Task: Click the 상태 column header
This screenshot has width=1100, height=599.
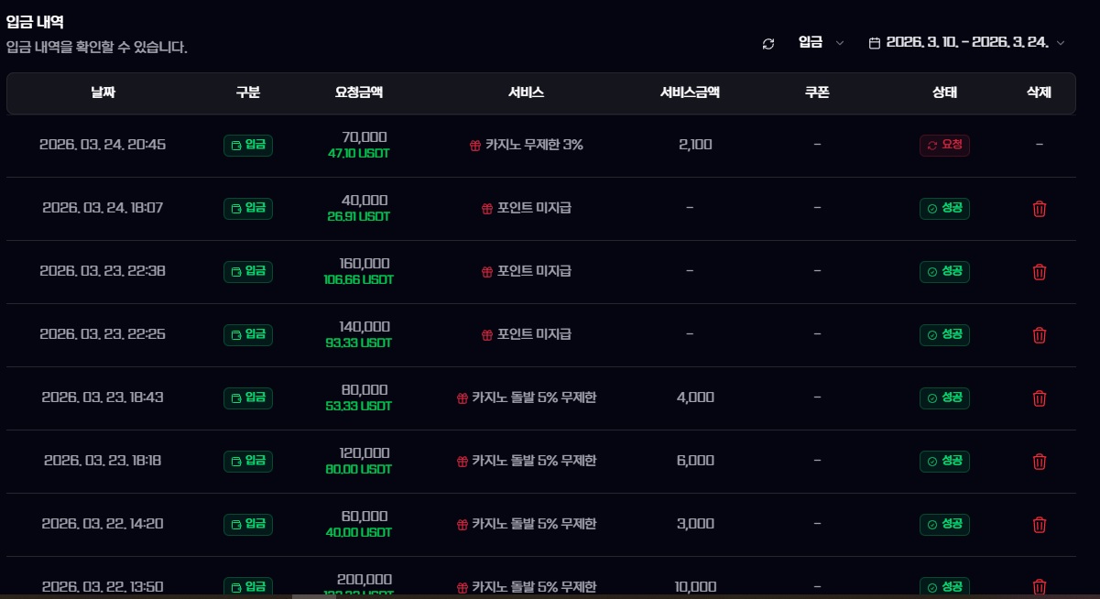Action: [944, 93]
